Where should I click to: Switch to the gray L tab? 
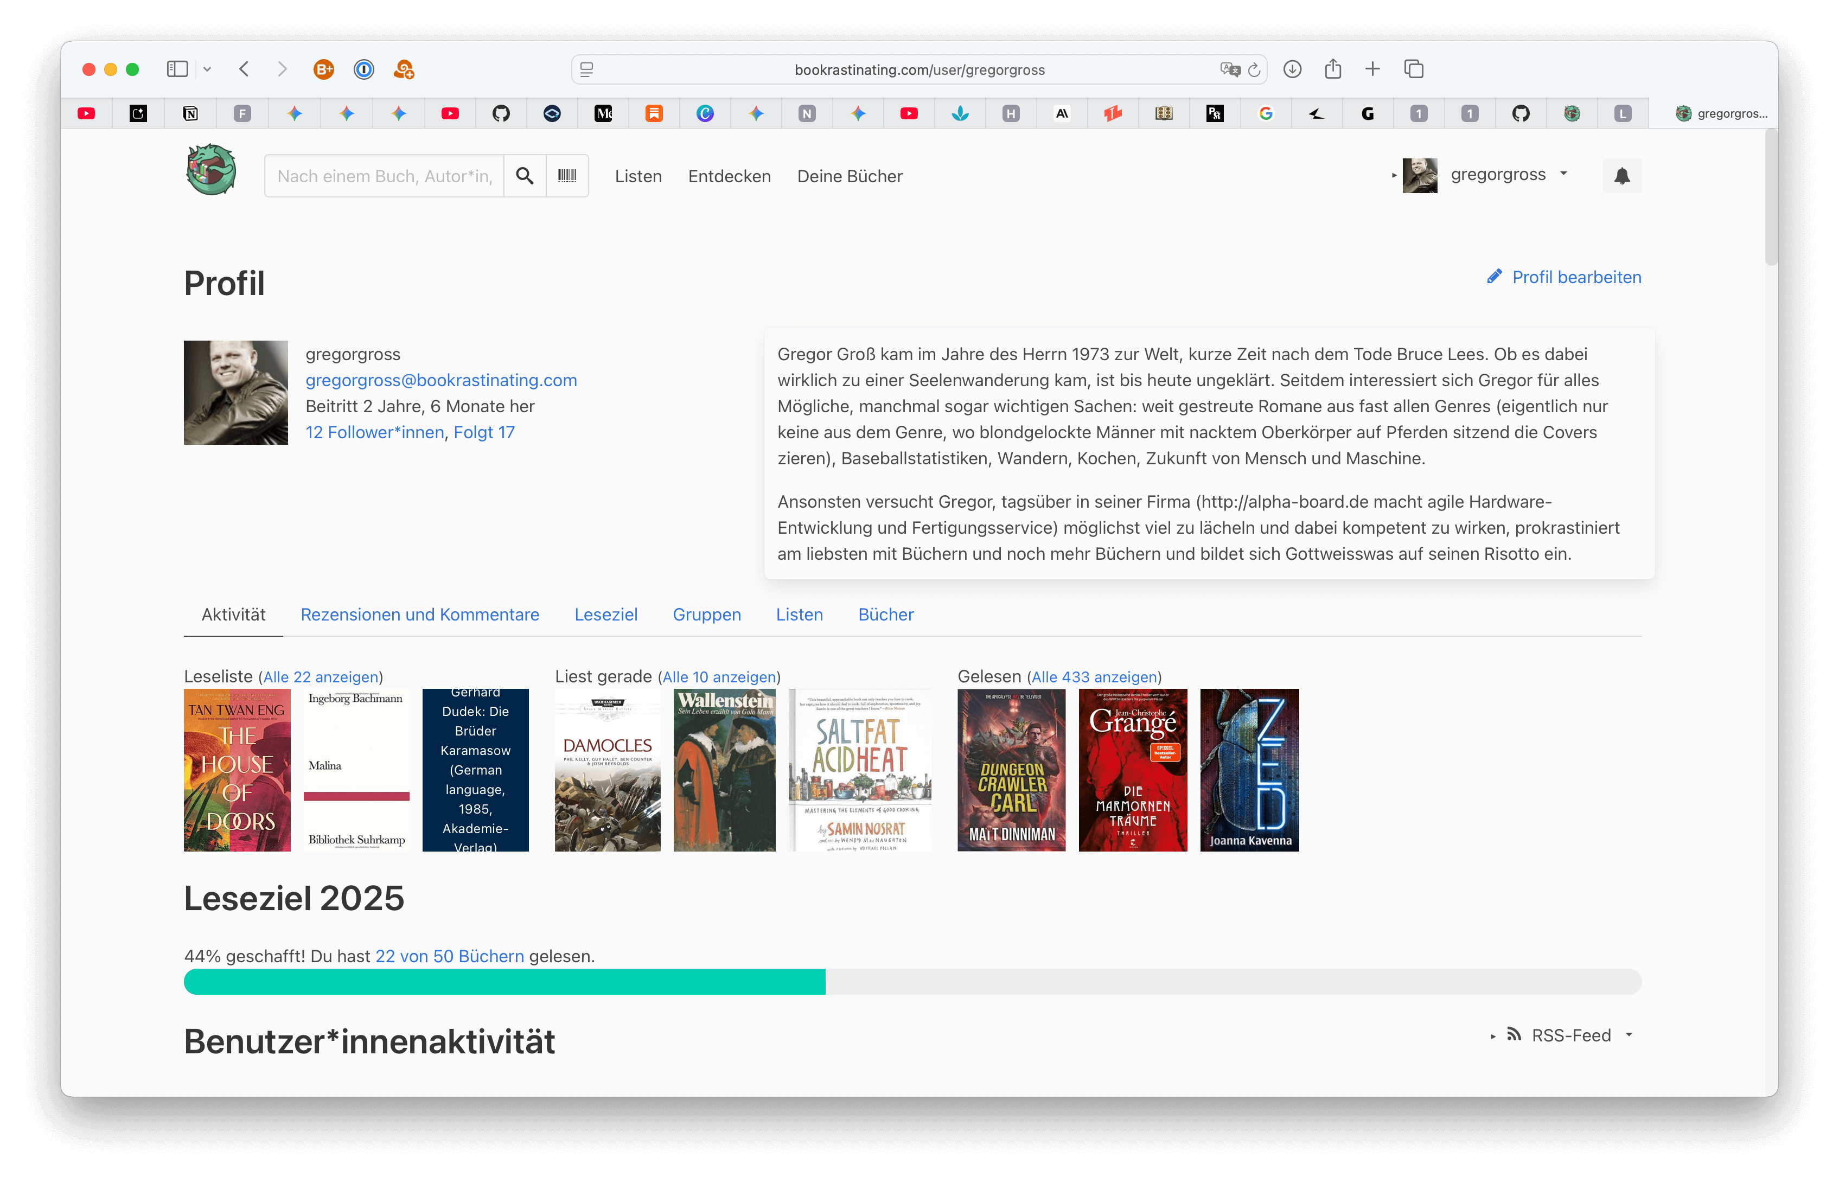point(1623,114)
